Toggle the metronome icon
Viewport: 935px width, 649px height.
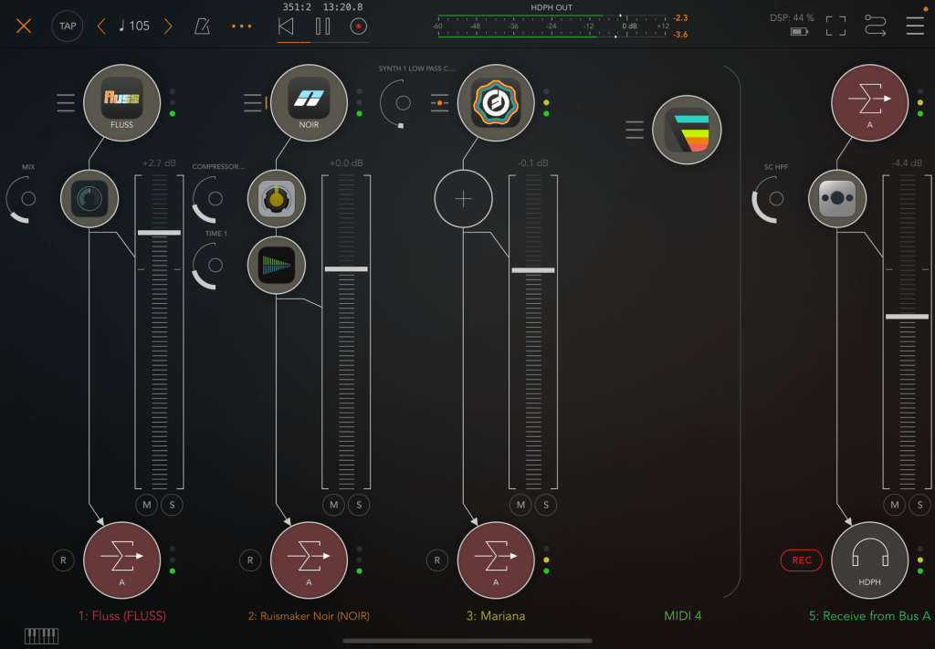coord(202,26)
